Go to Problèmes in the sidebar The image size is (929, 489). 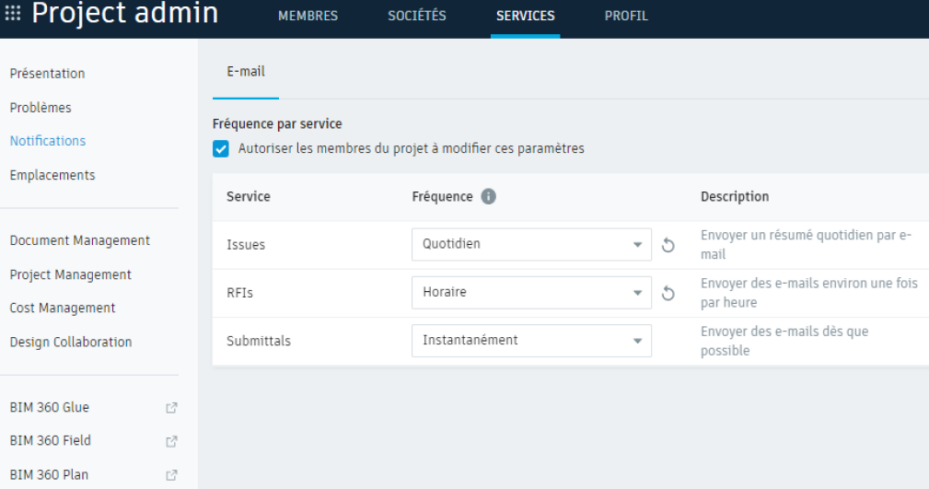point(41,108)
